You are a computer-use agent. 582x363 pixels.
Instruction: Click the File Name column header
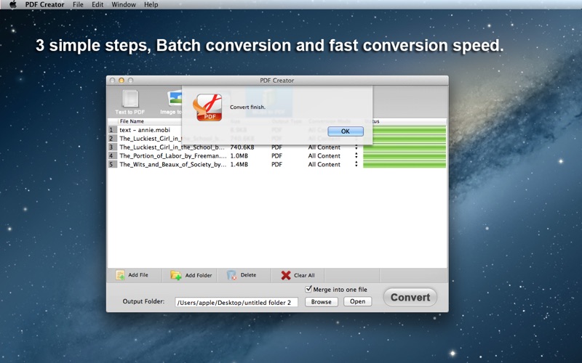pos(132,121)
